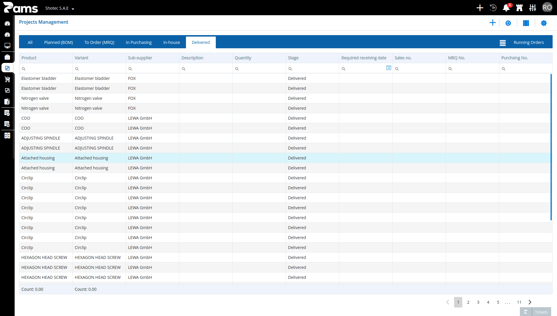Click the RO user avatar
Screen dimensions: 557x316
click(547, 8)
